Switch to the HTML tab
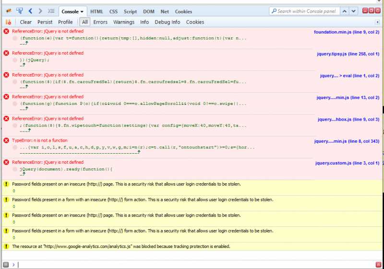Viewport: 384px width, 269px height. coord(96,11)
